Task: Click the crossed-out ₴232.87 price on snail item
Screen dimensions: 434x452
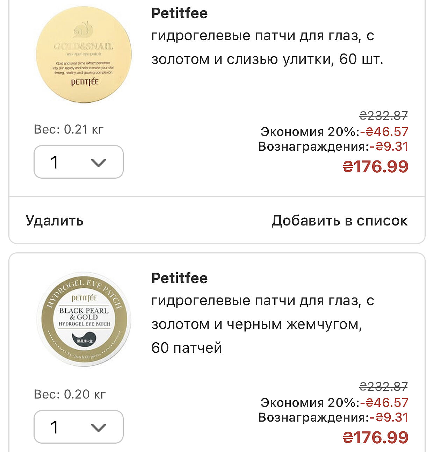Action: click(383, 115)
